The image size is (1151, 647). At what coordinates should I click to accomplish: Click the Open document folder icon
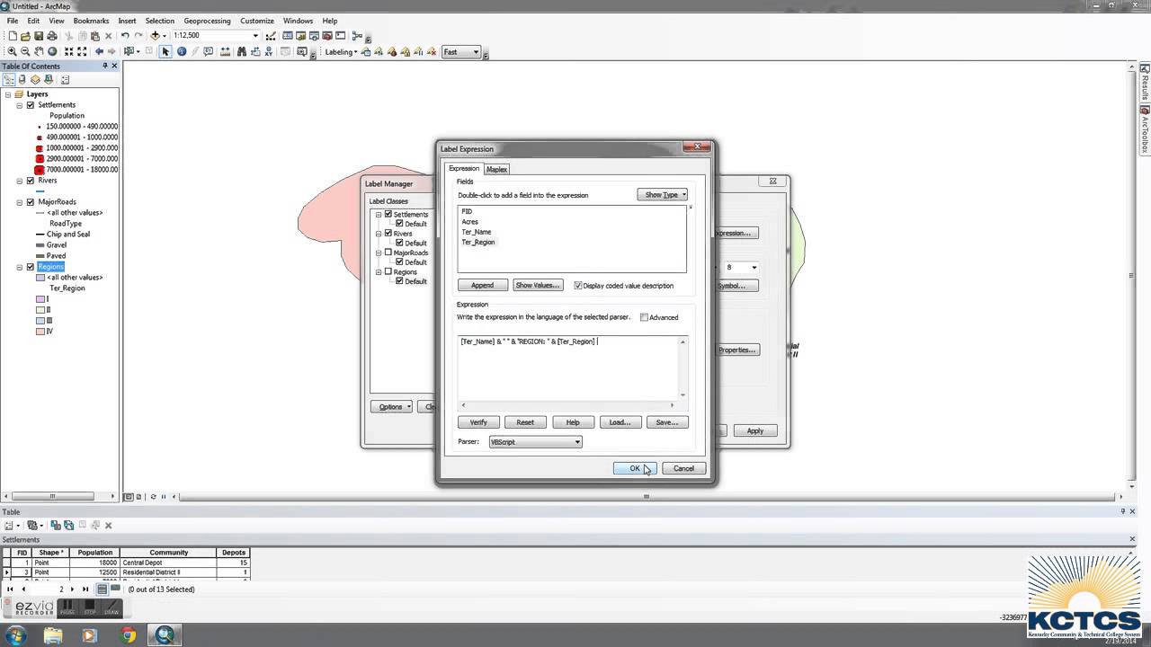[x=25, y=36]
